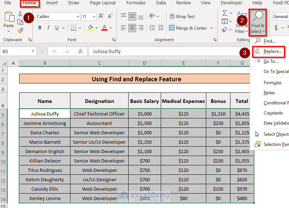Apply the yellow Fill Color swatch

(x=90, y=28)
